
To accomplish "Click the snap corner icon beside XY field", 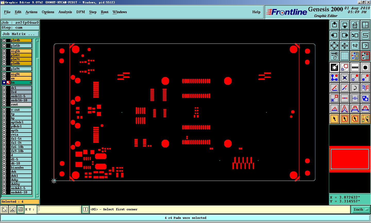I will tap(4, 209).
